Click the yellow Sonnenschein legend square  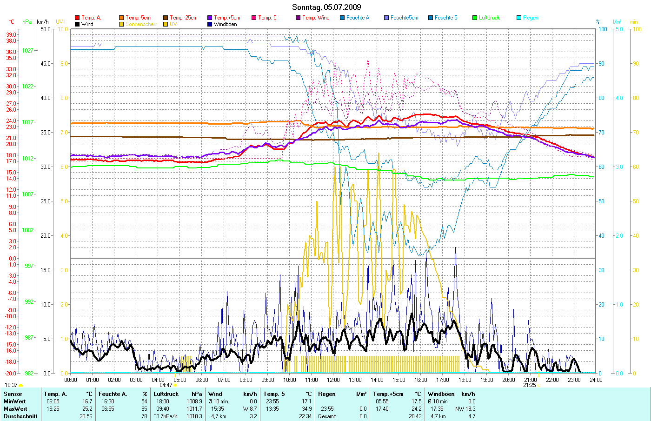point(121,24)
